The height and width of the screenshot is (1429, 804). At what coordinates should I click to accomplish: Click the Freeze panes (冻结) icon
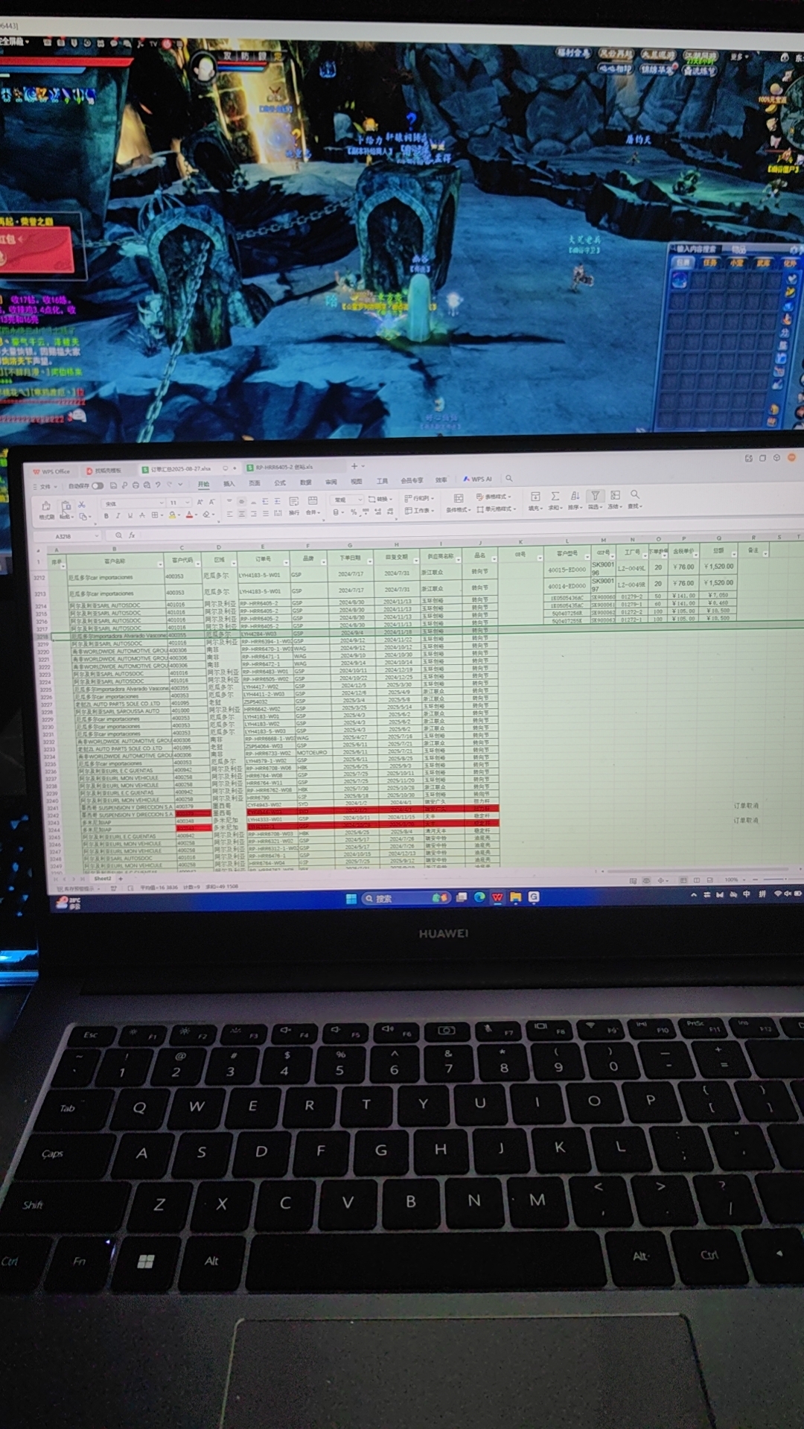tap(615, 495)
